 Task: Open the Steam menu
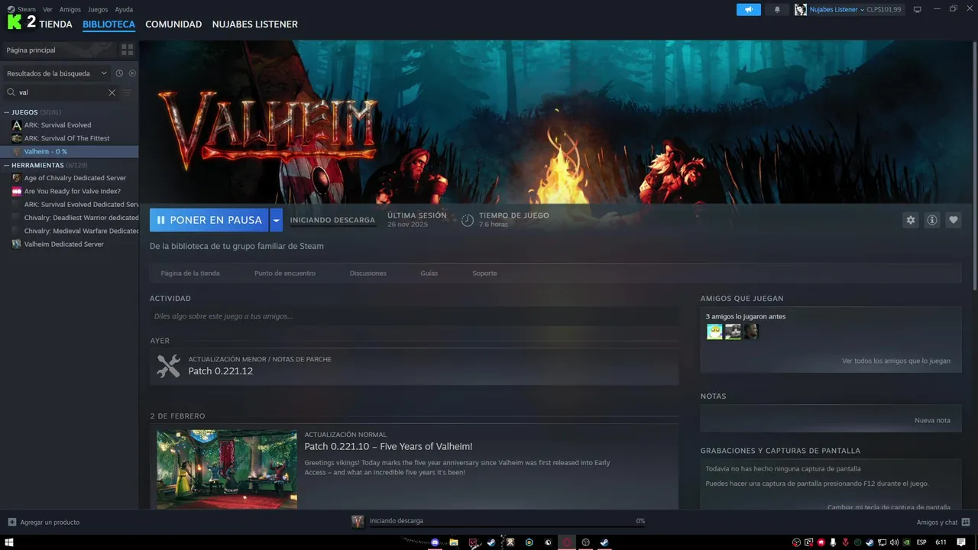tap(27, 9)
